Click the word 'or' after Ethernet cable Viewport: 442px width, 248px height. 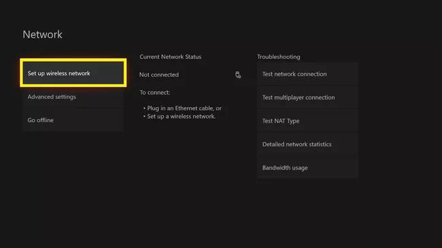point(219,108)
